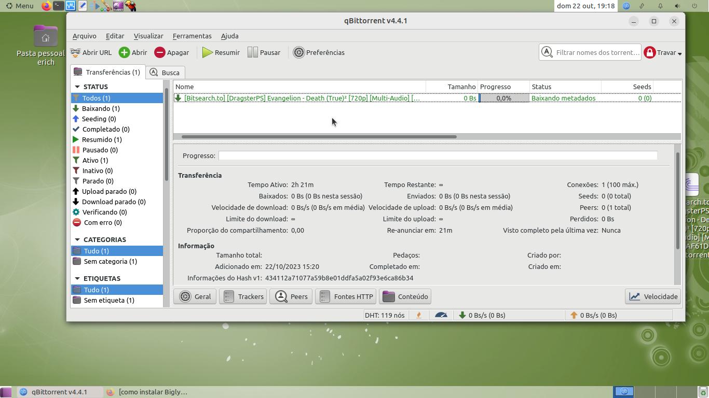709x398 pixels.
Task: Open the Ferramentas menu
Action: [192, 36]
